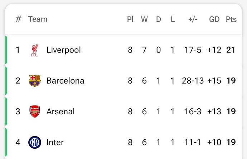Click the L losses column header

pos(173,19)
